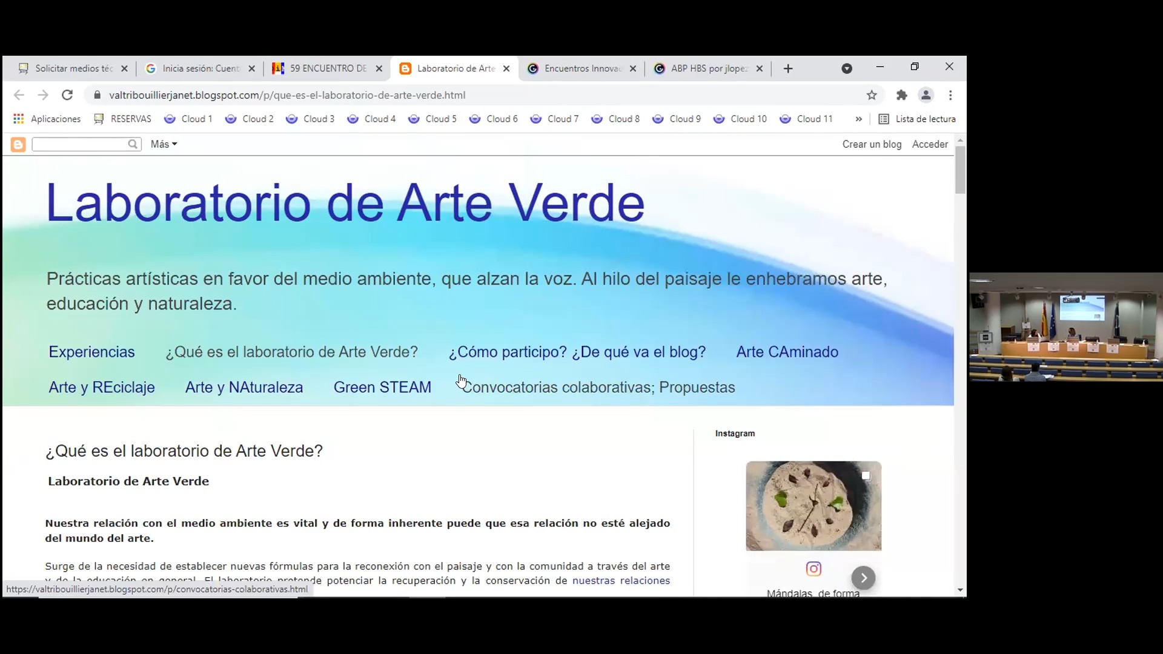Click the Blogger search magnifier icon
The image size is (1163, 654).
coord(133,144)
